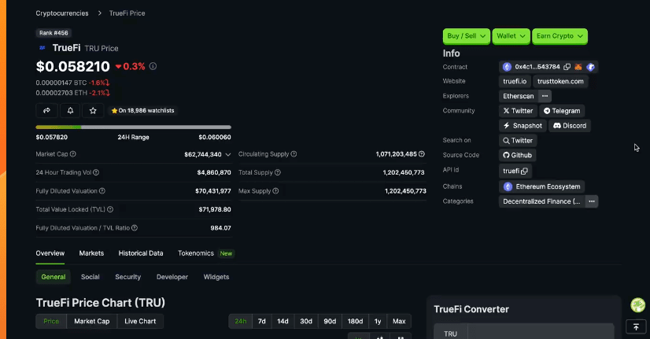Click the price alert bell icon
650x339 pixels.
70,111
